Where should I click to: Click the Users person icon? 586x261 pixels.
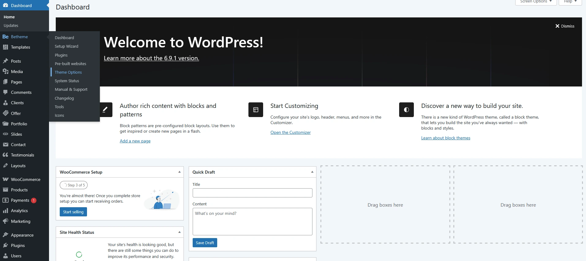coord(6,256)
